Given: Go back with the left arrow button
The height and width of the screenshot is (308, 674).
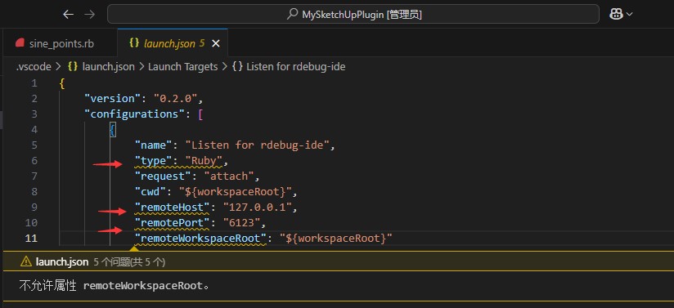Looking at the screenshot, I should [69, 14].
